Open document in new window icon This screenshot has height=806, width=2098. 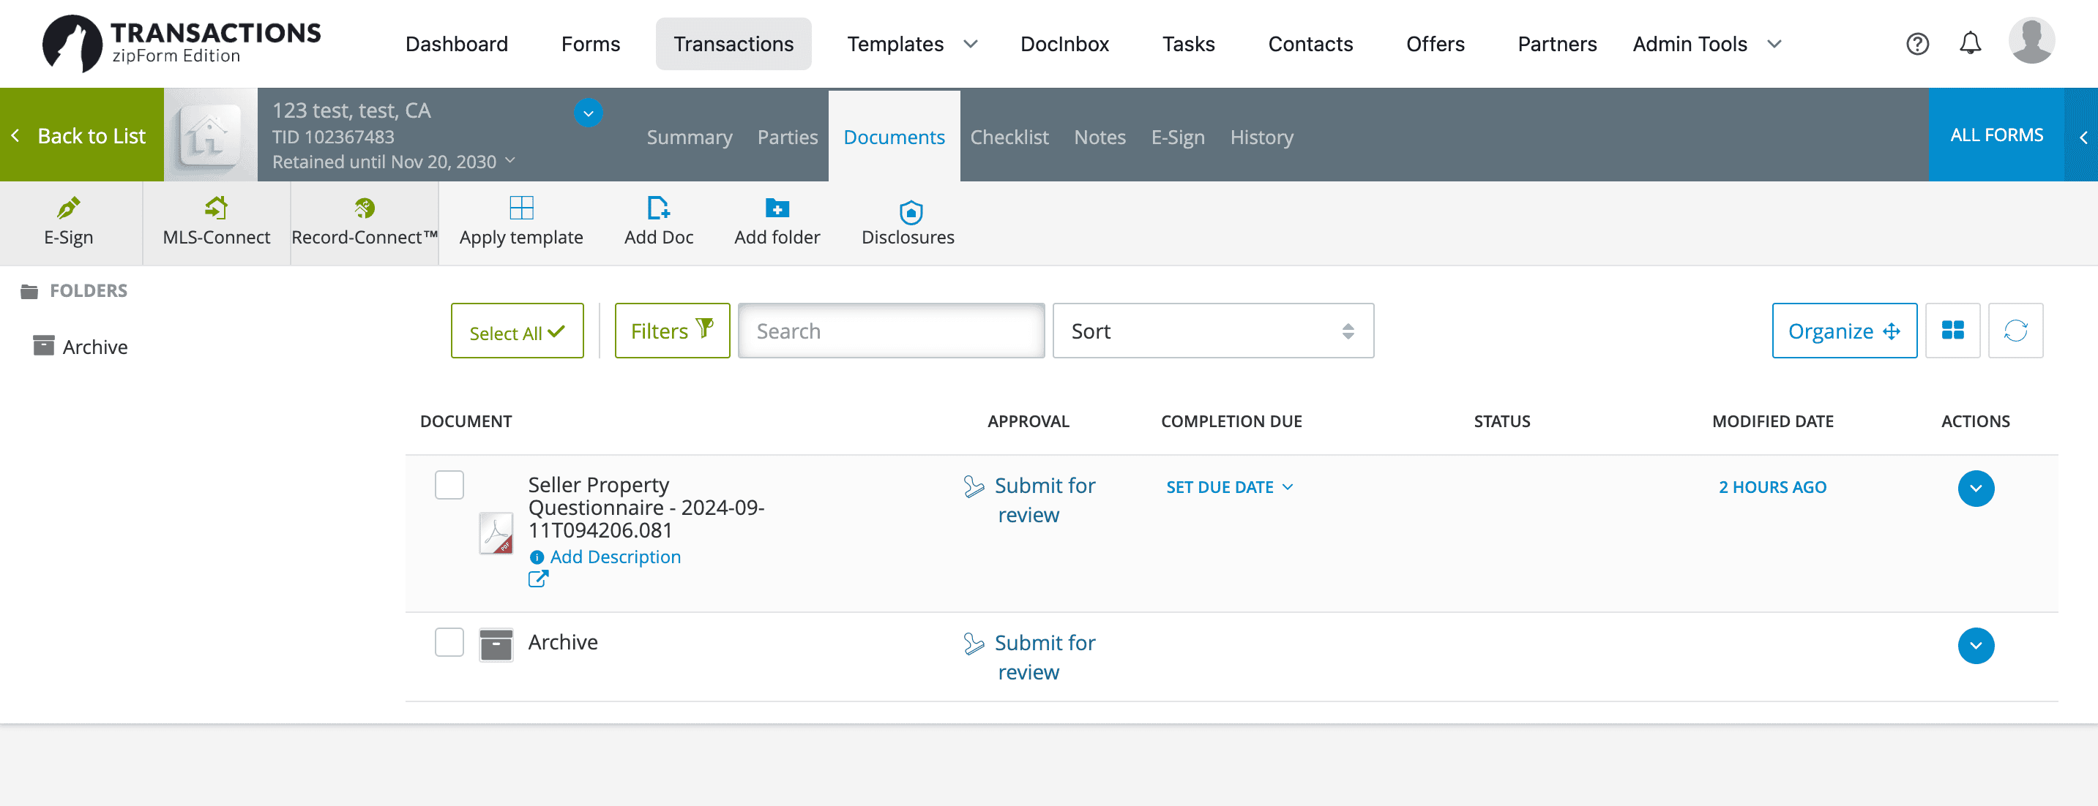tap(537, 579)
